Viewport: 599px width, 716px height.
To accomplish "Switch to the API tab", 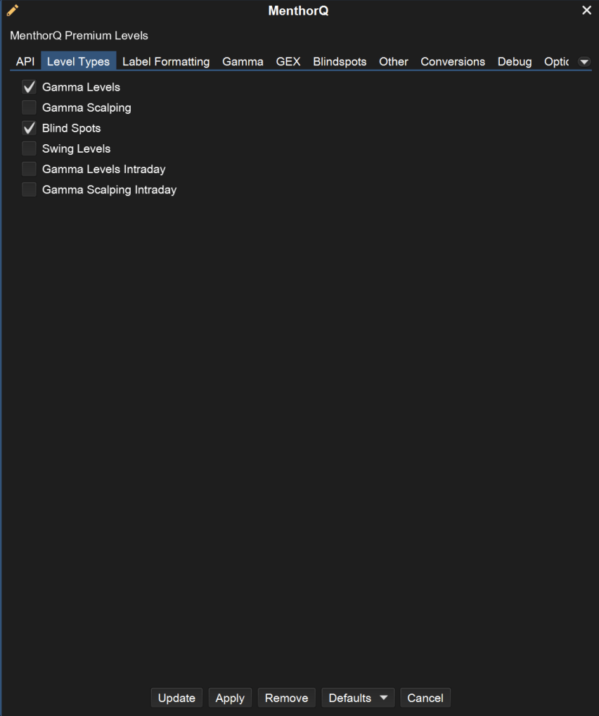I will (25, 61).
